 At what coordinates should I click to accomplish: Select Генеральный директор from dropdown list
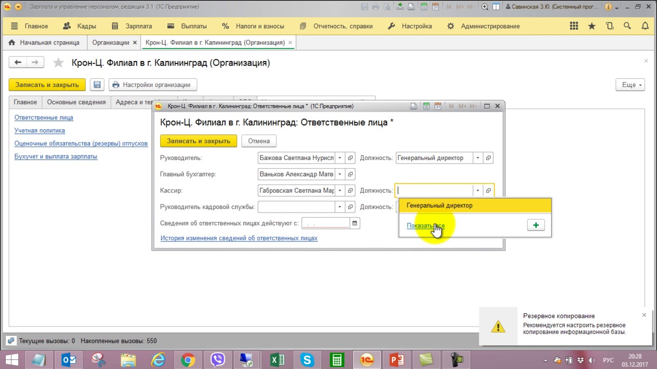pyautogui.click(x=475, y=206)
